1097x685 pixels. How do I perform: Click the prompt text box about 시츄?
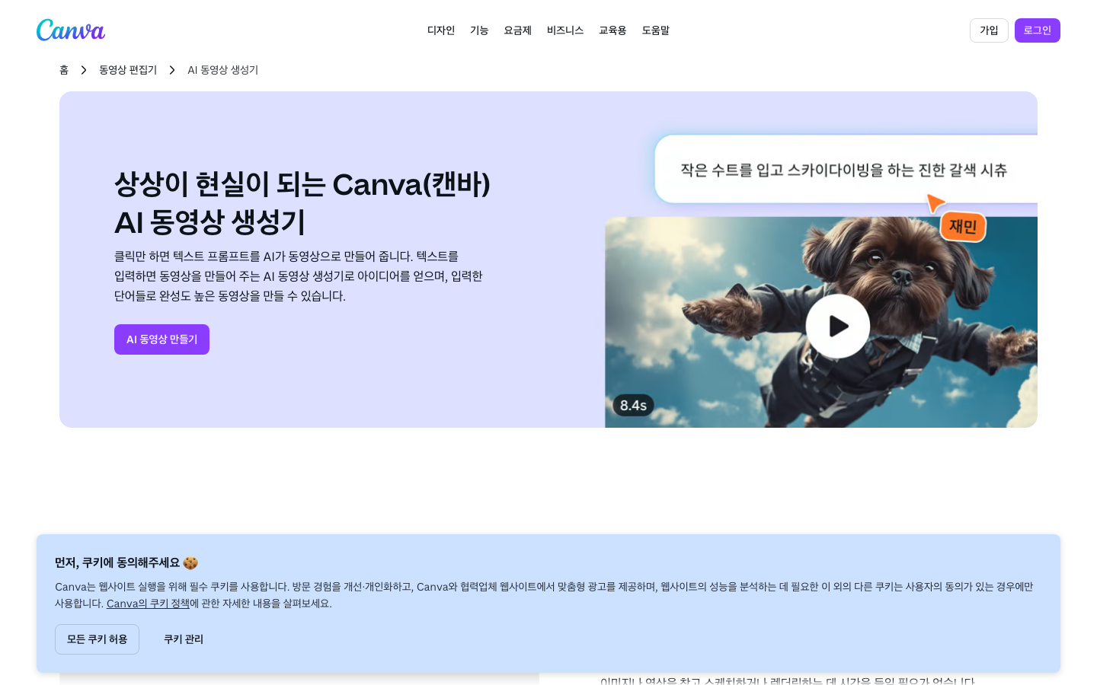(x=846, y=170)
